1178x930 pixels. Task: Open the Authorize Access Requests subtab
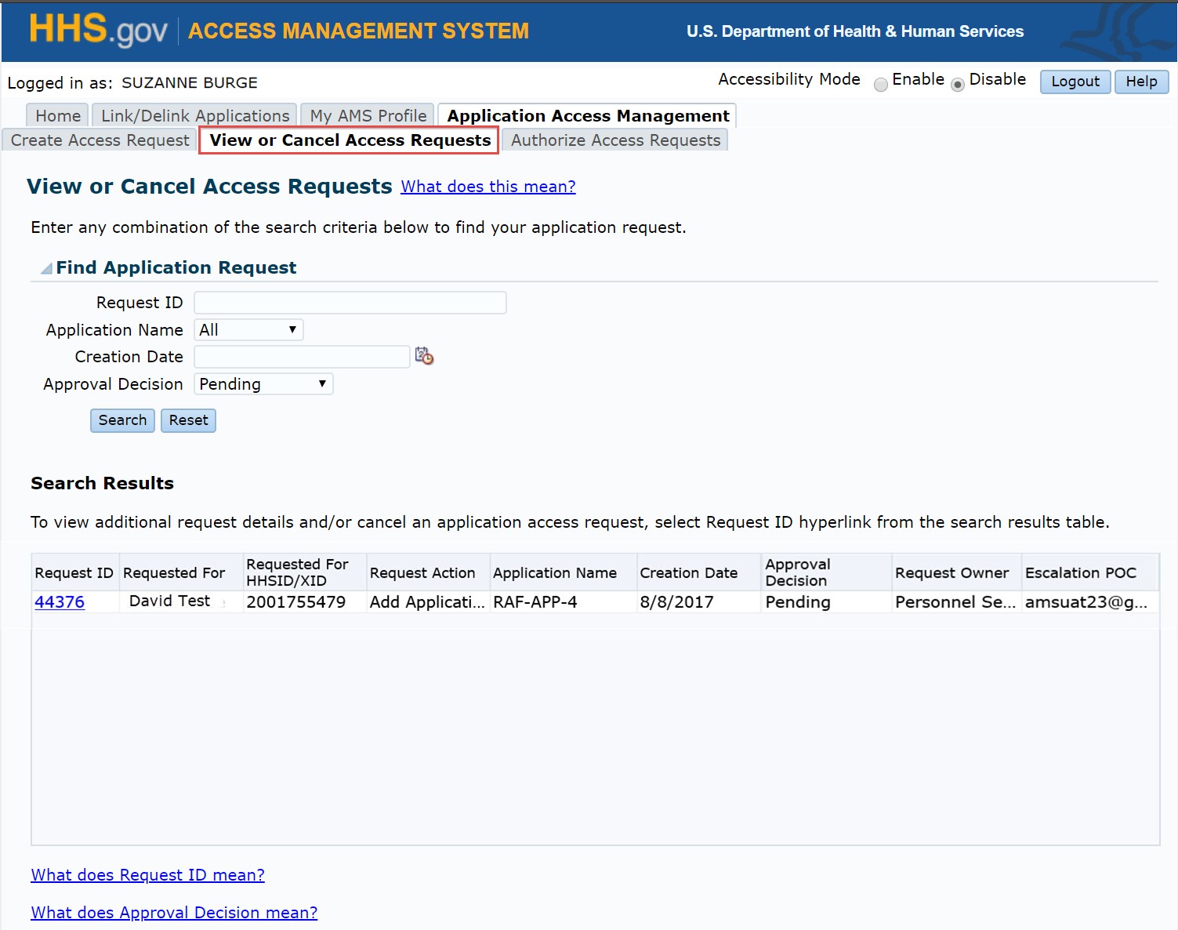point(615,140)
